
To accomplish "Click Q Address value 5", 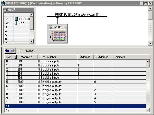I will point(95,102).
